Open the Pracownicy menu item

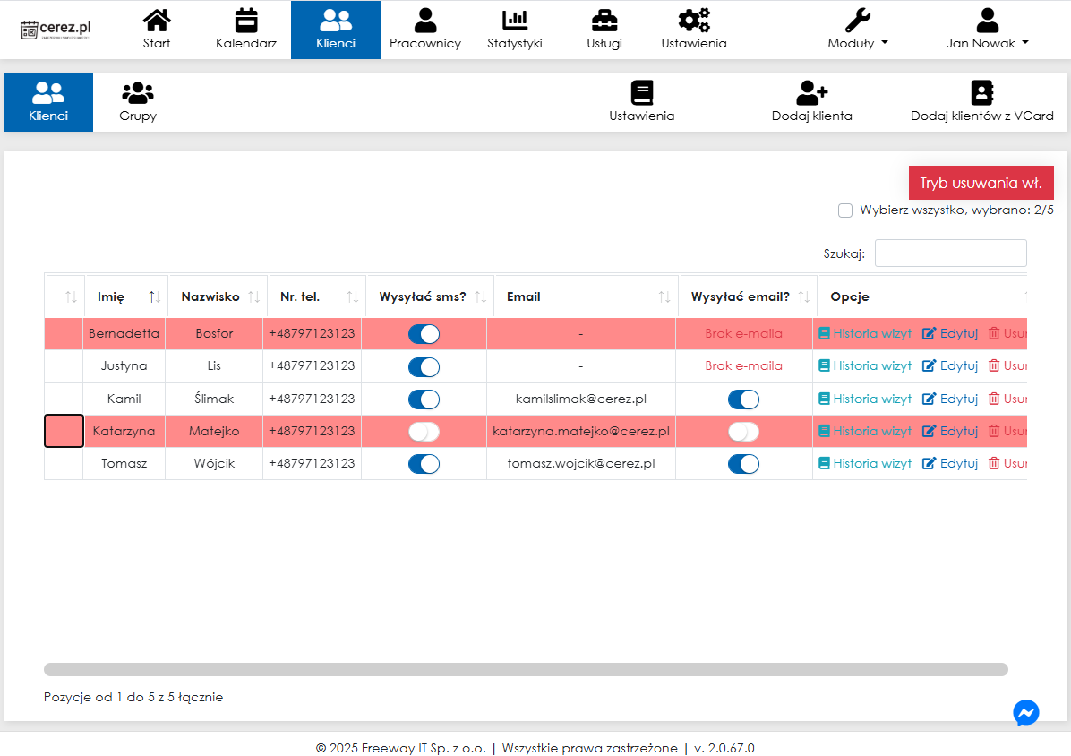click(425, 30)
